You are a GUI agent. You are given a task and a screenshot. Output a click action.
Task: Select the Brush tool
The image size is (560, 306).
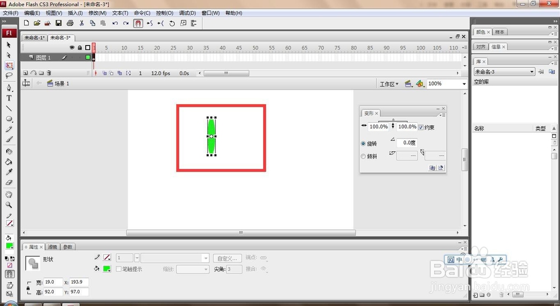pos(9,140)
